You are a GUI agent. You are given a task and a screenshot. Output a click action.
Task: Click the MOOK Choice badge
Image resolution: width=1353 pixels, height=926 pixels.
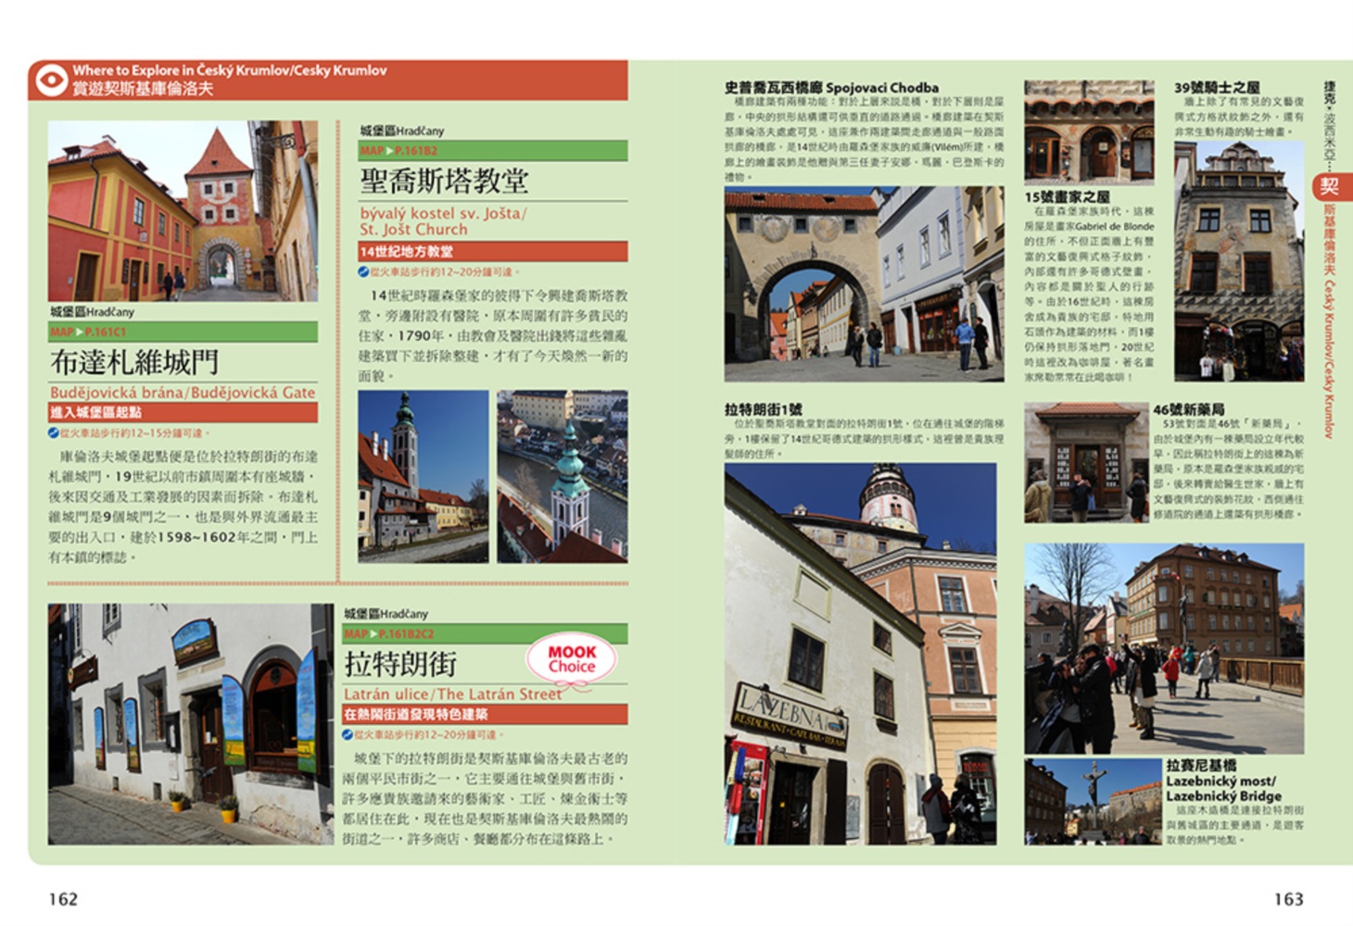[x=572, y=659]
